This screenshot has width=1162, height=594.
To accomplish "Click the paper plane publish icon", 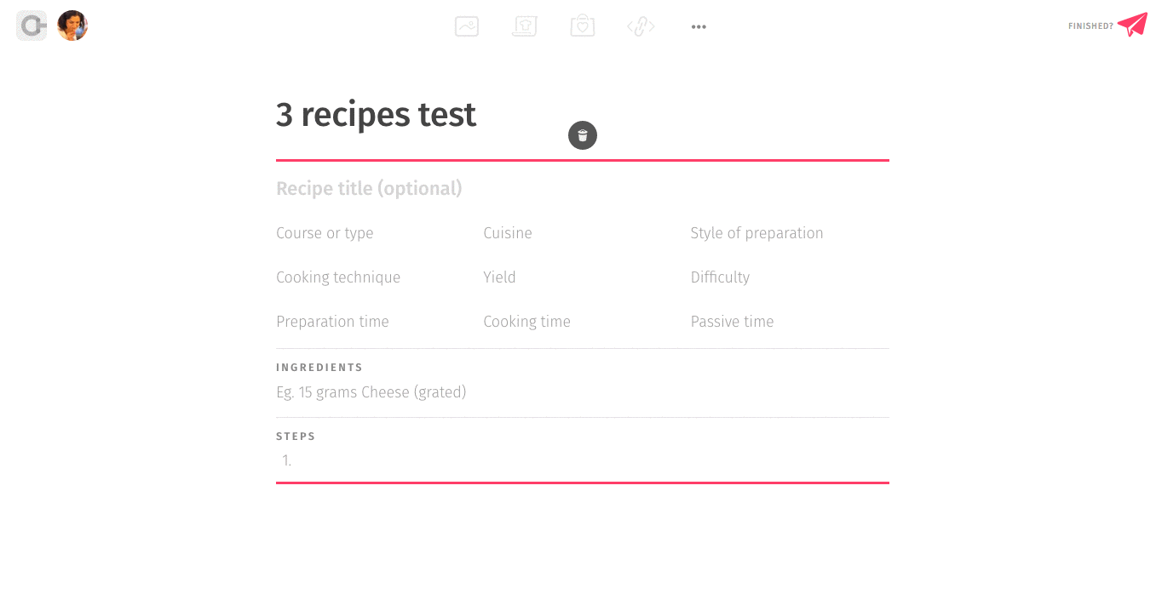I will (1132, 26).
